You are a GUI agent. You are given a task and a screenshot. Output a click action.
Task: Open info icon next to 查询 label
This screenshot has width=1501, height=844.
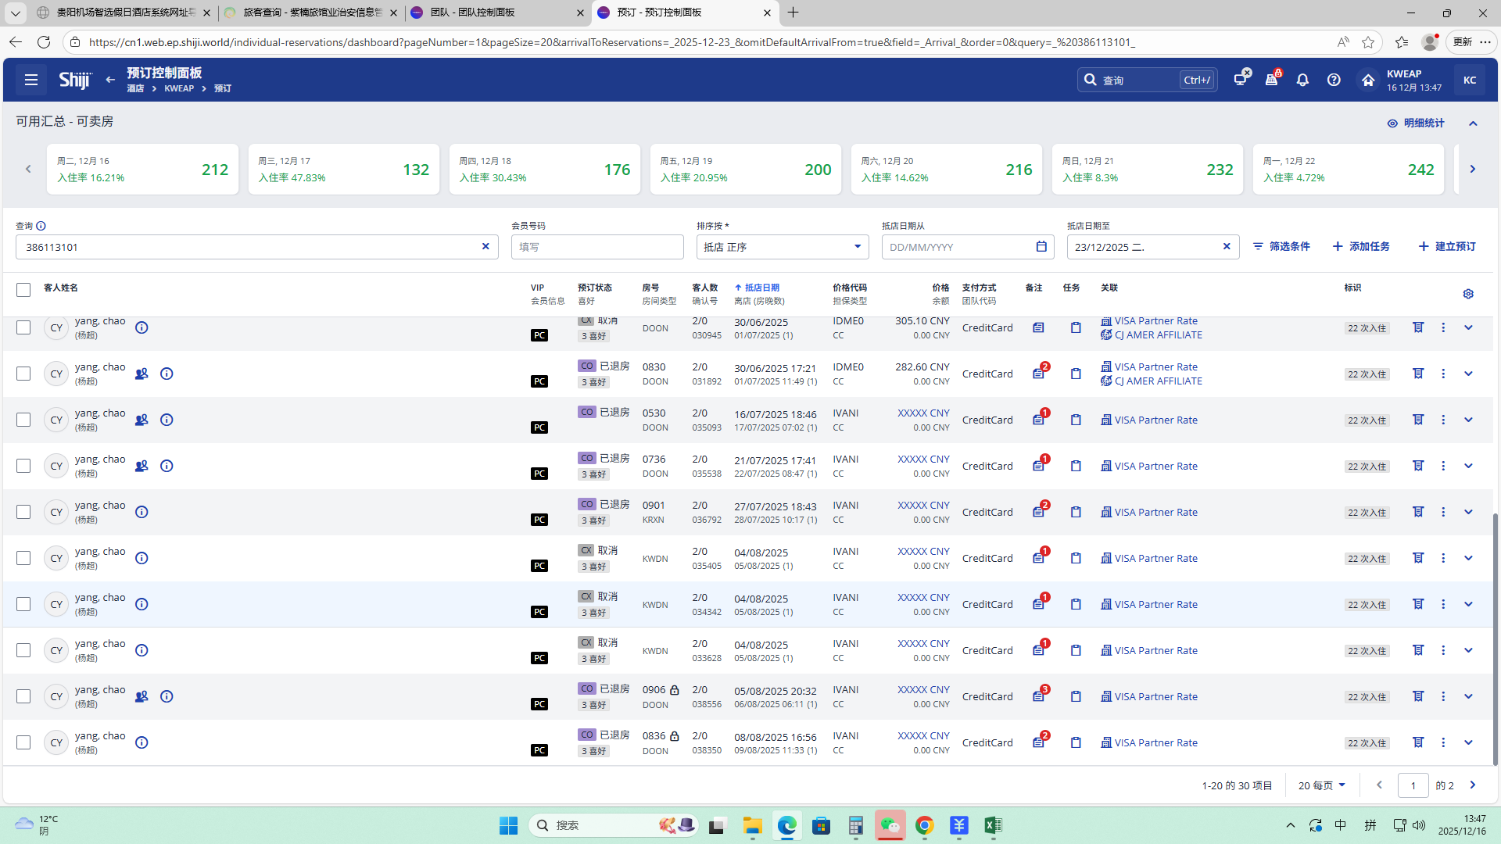pos(41,226)
